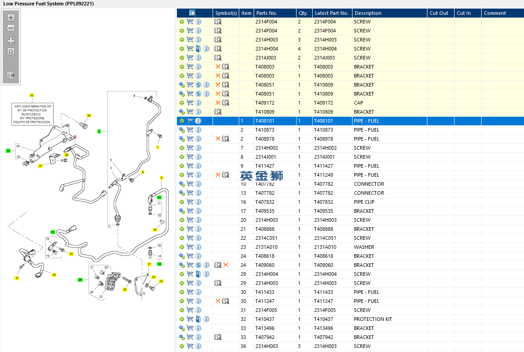Select callout 16 in the diagram
Viewport: 524px width, 352px height.
point(155,229)
